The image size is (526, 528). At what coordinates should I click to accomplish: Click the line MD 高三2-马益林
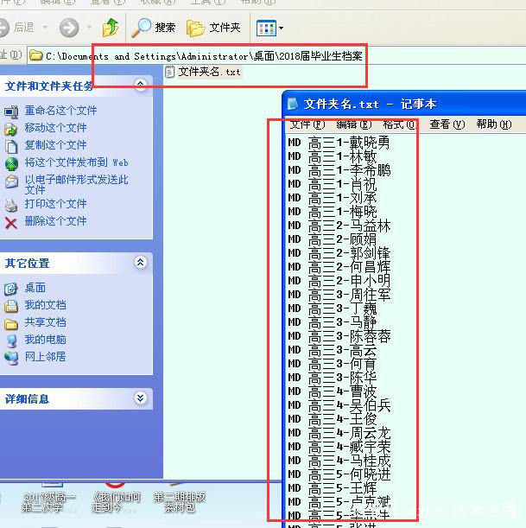coord(339,226)
